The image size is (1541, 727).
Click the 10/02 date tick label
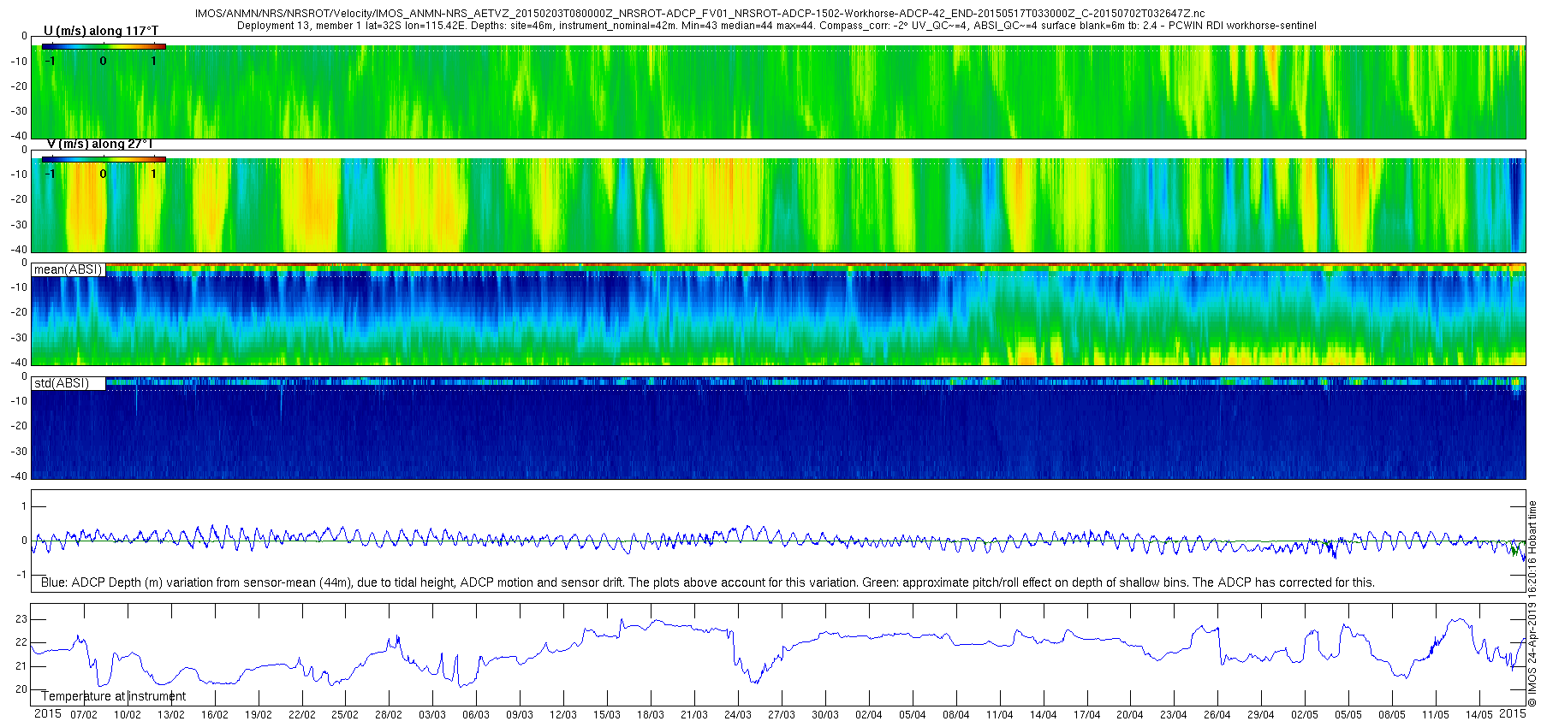pos(128,715)
